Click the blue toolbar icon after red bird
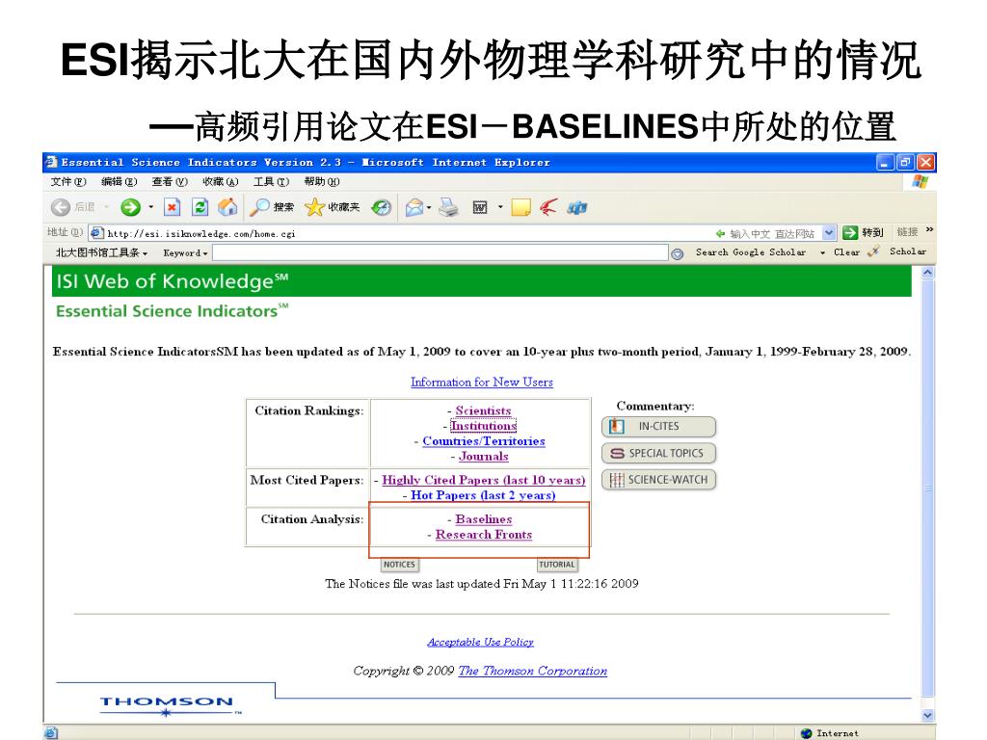This screenshot has height=740, width=987. (576, 207)
